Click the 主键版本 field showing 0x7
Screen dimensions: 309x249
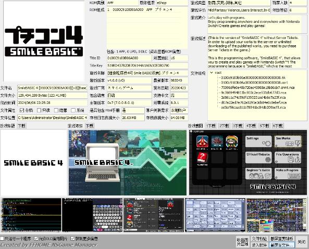(x=129, y=103)
